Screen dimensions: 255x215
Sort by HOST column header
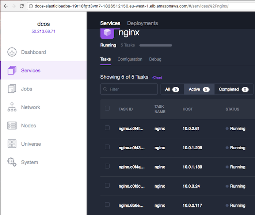188,109
